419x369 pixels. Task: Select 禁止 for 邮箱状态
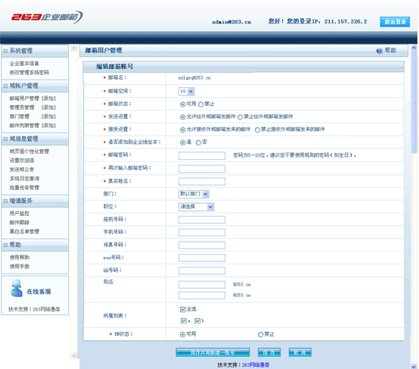200,104
